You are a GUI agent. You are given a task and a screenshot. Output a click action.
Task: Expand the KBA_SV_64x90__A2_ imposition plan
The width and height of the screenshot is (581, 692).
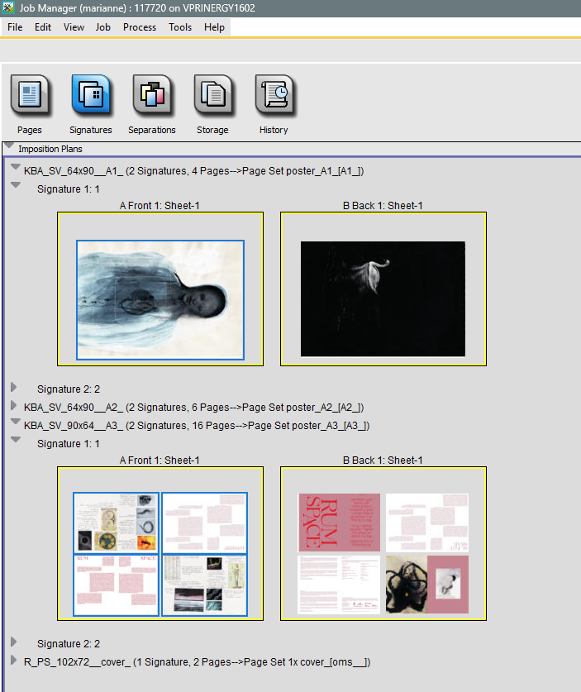pyautogui.click(x=14, y=406)
